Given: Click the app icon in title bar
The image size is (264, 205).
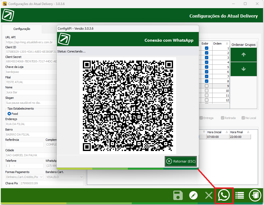Looking at the screenshot, I should 5,4.
